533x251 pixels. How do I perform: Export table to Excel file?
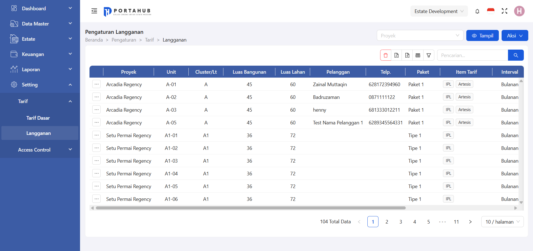[407, 55]
